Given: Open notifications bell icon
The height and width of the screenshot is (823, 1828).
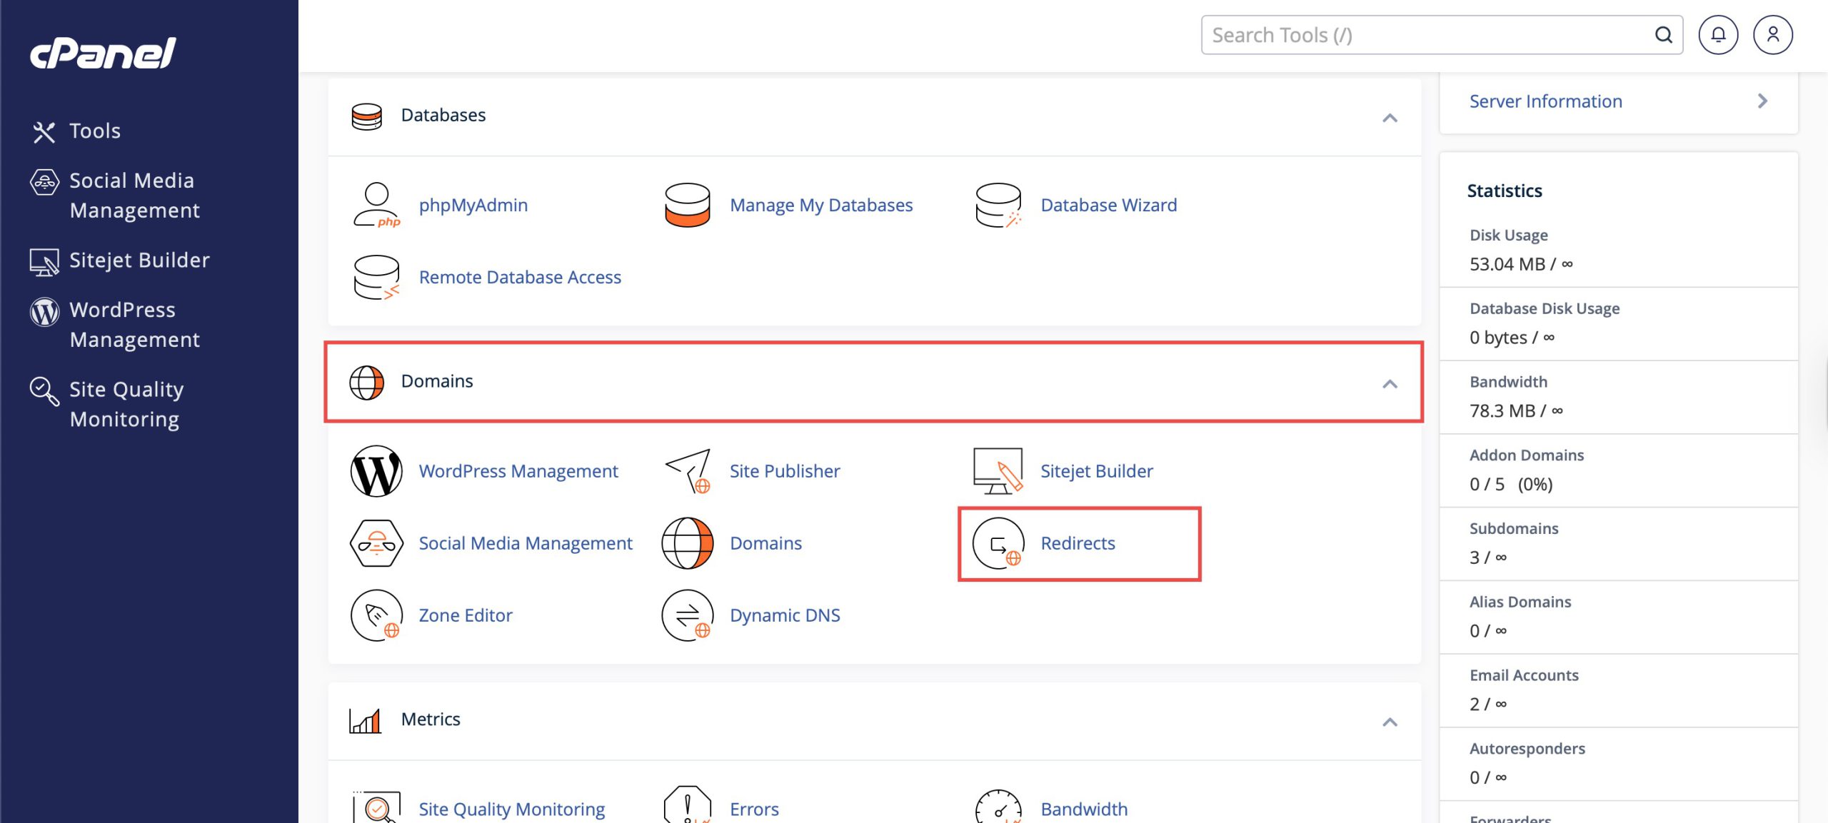Looking at the screenshot, I should tap(1718, 35).
